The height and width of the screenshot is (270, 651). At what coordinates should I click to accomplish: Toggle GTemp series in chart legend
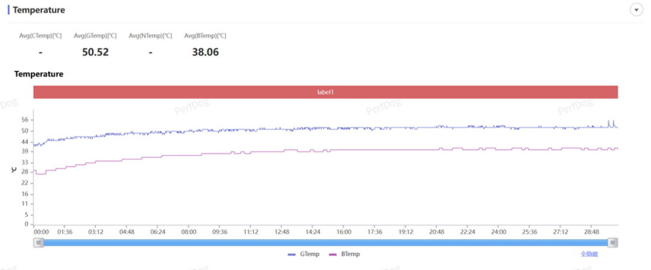pos(303,254)
